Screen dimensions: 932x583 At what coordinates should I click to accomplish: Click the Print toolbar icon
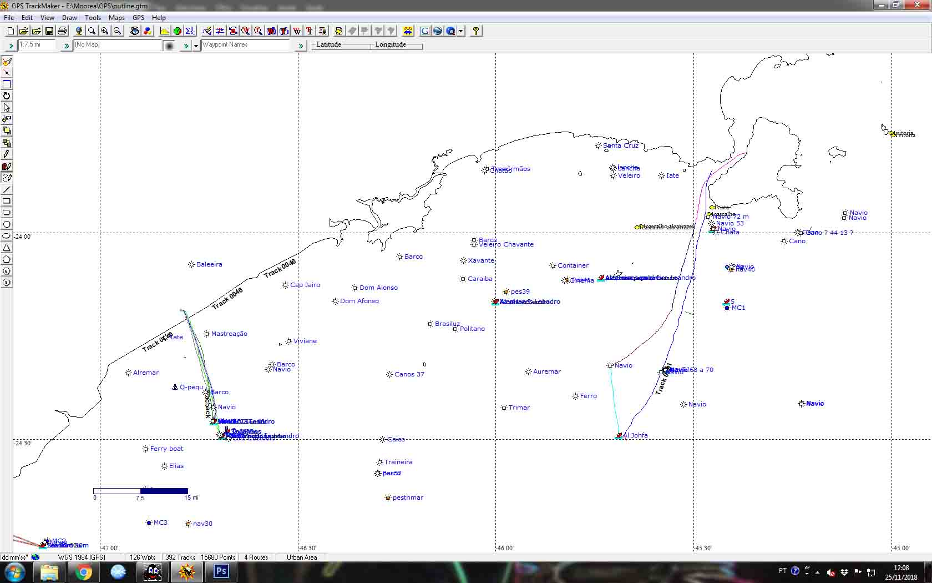(62, 31)
